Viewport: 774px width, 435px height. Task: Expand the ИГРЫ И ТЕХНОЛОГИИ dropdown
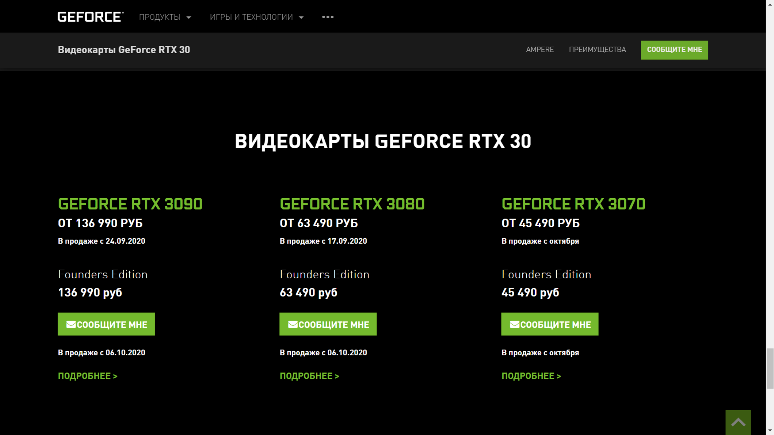(257, 17)
